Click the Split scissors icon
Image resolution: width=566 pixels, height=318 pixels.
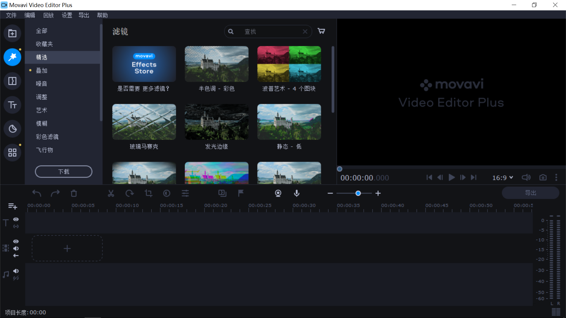[111, 193]
